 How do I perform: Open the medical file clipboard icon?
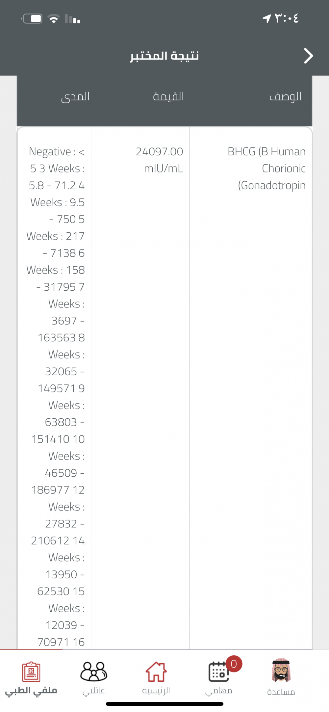pos(31,672)
